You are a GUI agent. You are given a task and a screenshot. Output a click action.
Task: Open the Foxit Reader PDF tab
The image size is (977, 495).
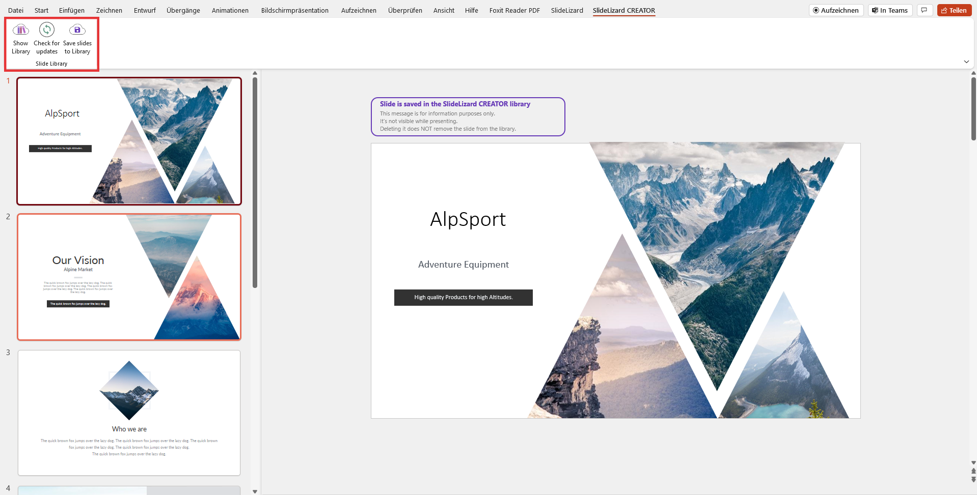(x=514, y=10)
